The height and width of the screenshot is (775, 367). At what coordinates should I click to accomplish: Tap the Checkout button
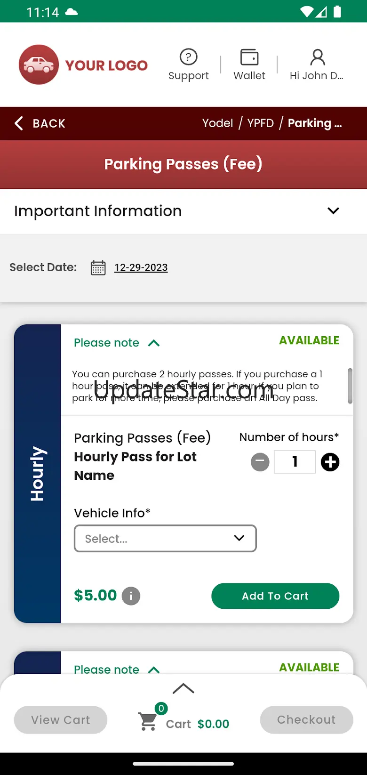coord(306,719)
